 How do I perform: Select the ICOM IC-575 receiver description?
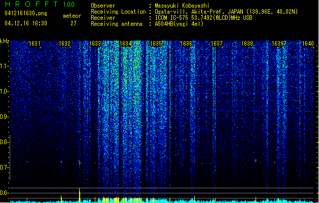[x=203, y=18]
